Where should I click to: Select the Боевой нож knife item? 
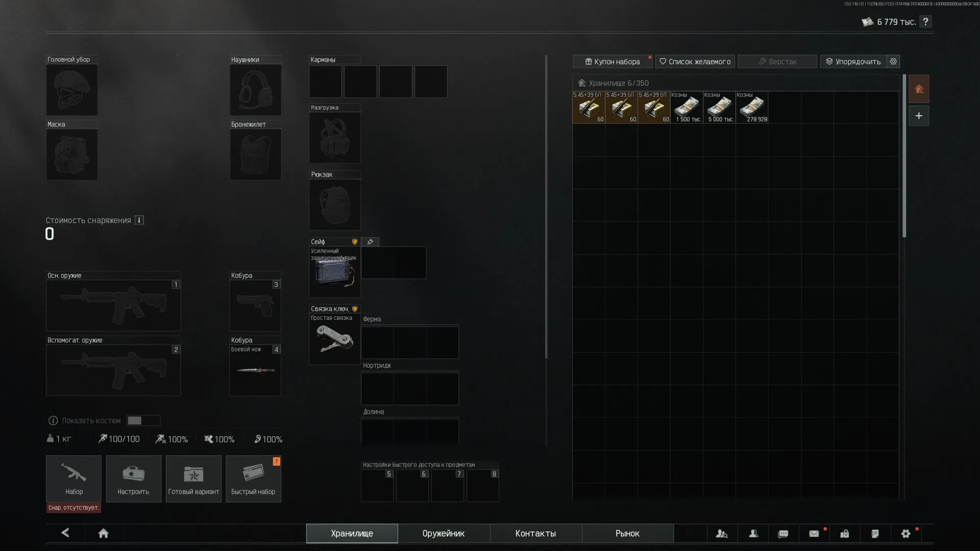coord(255,370)
